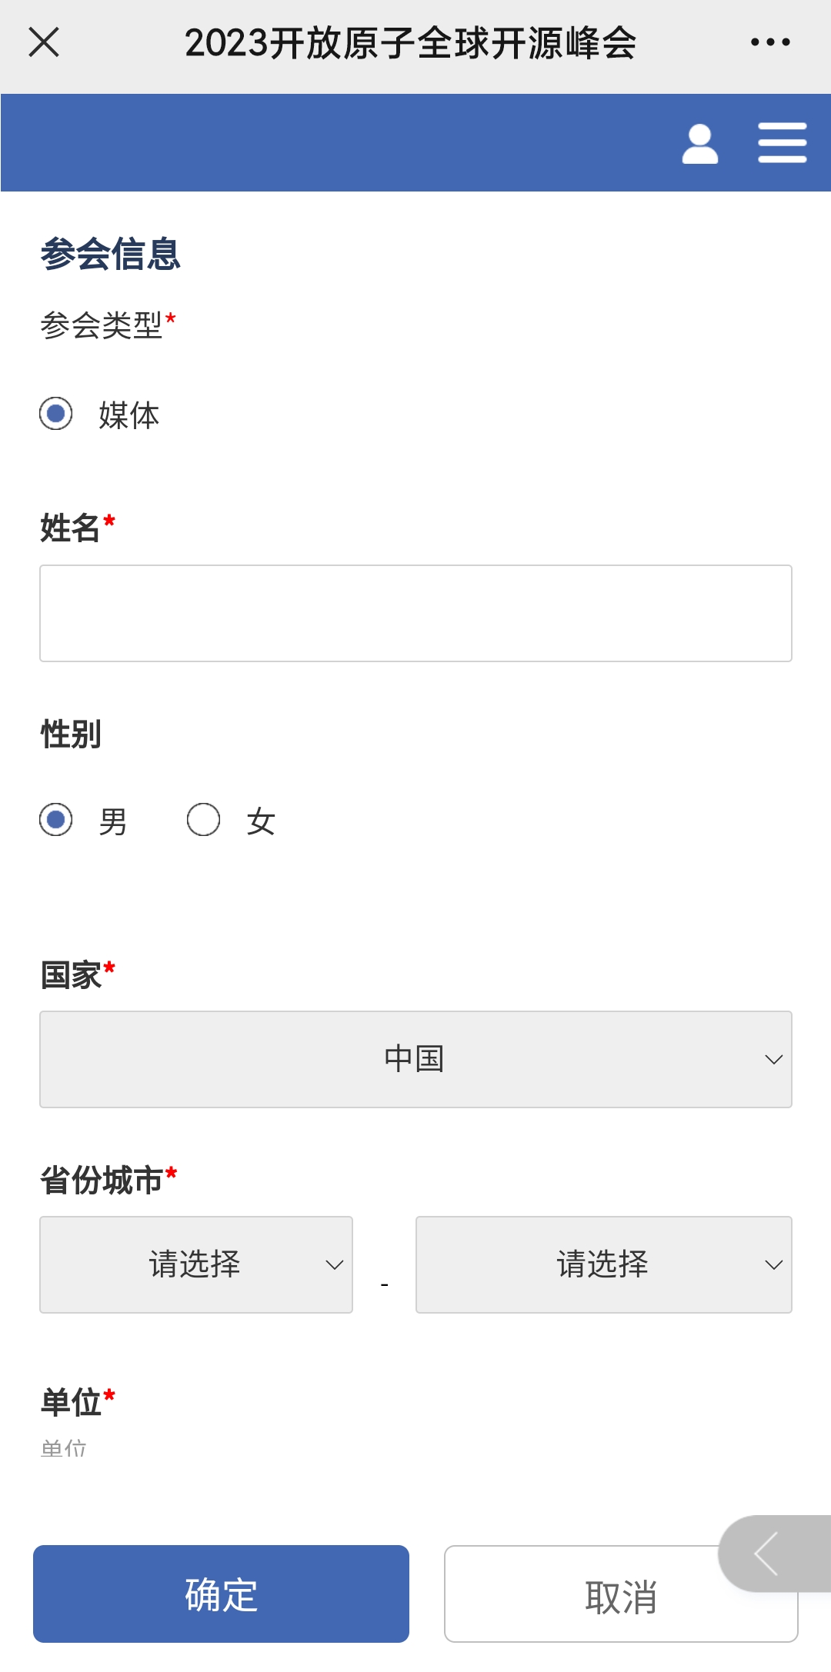Open the 国家 country dropdown
831x1672 pixels.
tap(415, 1059)
